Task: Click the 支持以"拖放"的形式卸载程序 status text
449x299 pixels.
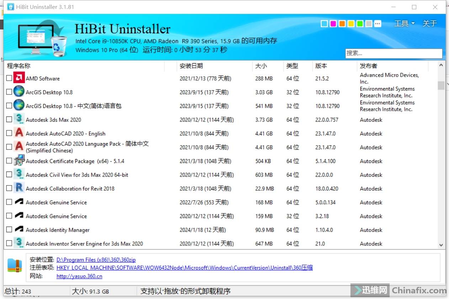Action: (185, 292)
